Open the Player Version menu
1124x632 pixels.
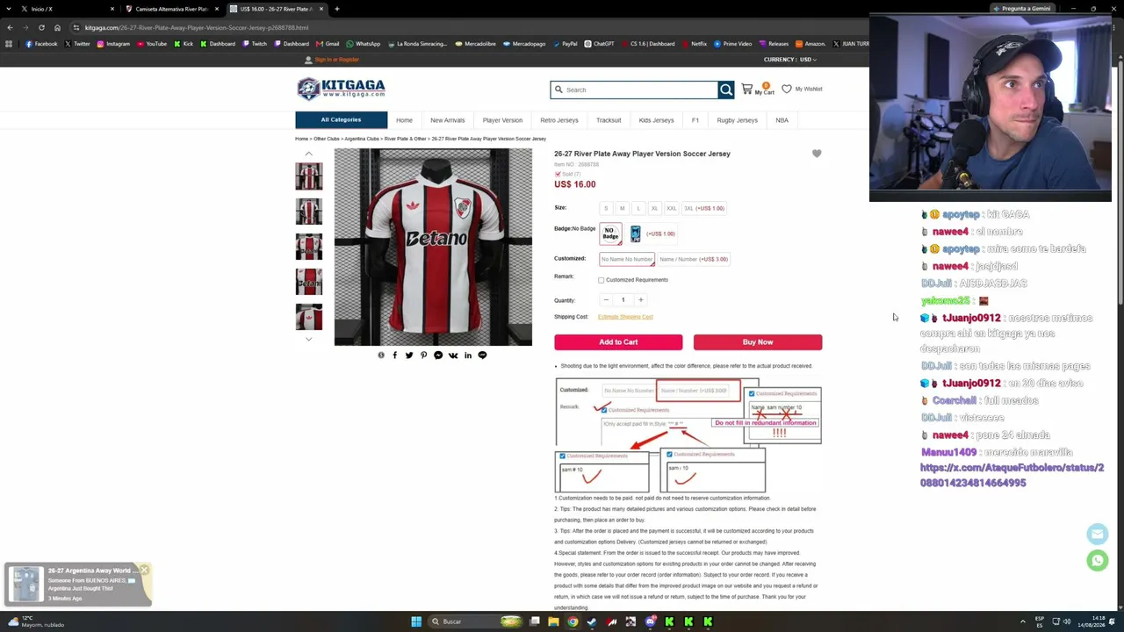[502, 120]
